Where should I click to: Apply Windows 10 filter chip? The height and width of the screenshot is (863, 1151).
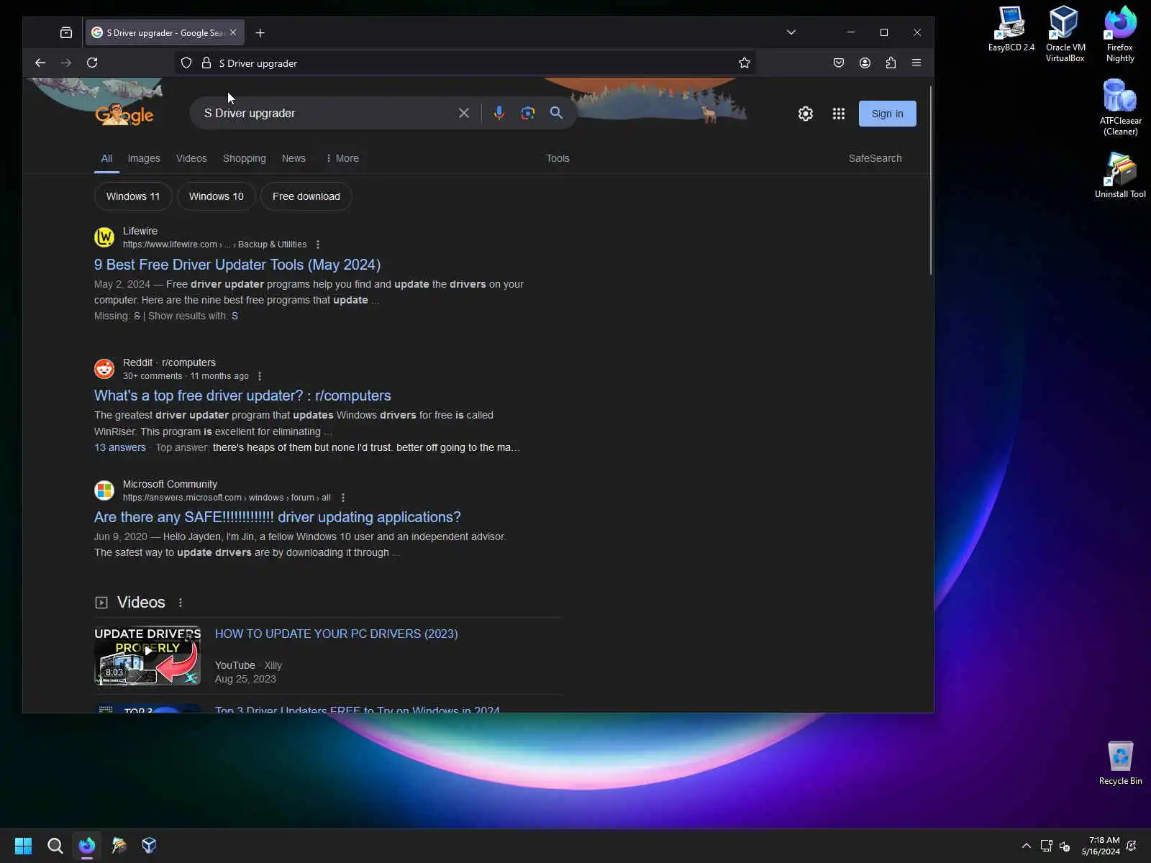coord(217,196)
